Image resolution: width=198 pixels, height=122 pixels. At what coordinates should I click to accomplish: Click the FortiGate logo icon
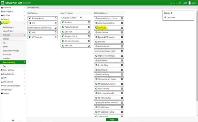point(2,3)
